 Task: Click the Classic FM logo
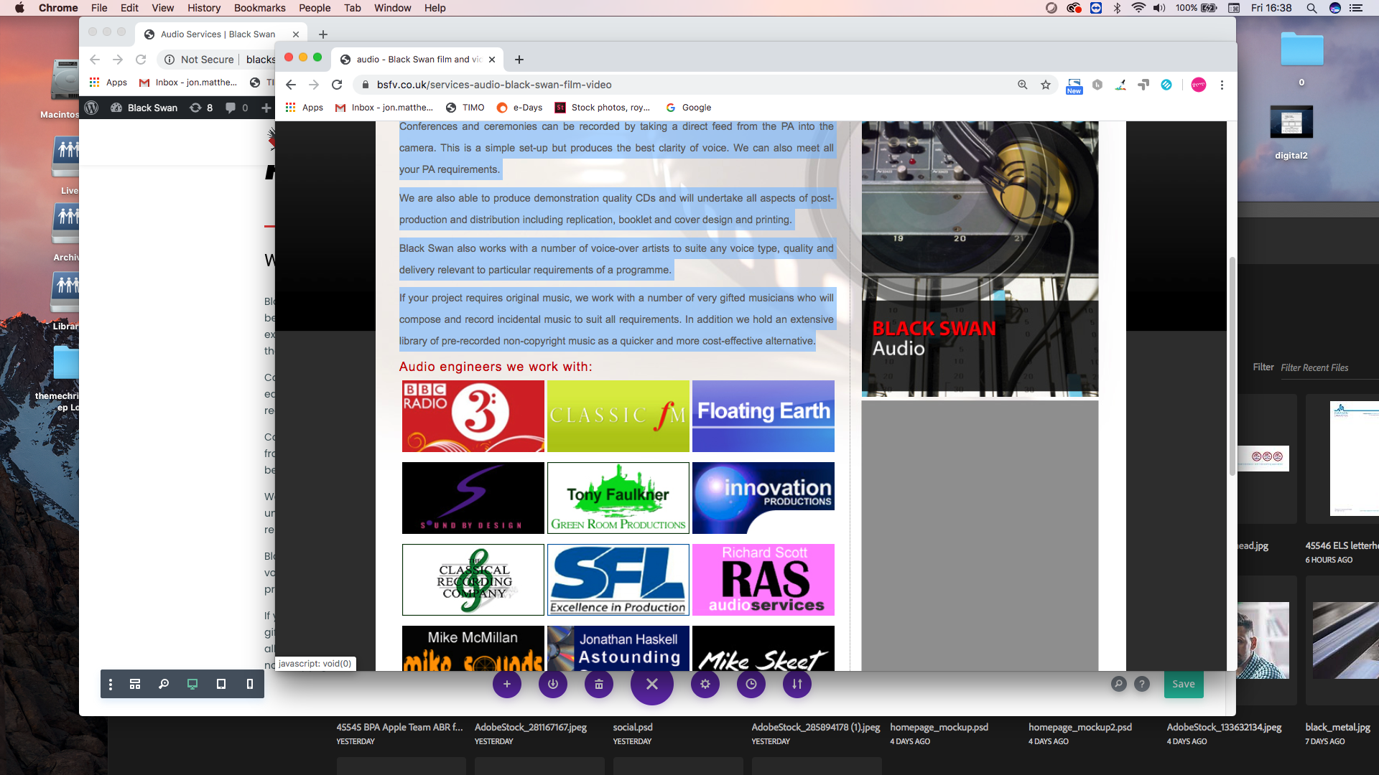618,416
